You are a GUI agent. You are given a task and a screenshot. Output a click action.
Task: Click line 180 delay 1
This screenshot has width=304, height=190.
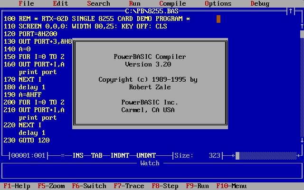pos(24,87)
